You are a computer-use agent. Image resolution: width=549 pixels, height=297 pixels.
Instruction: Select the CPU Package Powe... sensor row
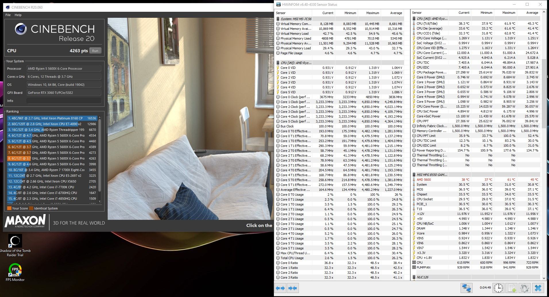476,72
